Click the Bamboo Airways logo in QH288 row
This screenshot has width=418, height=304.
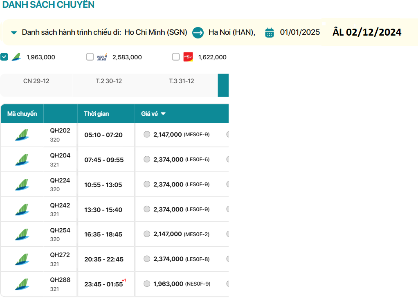click(x=22, y=284)
